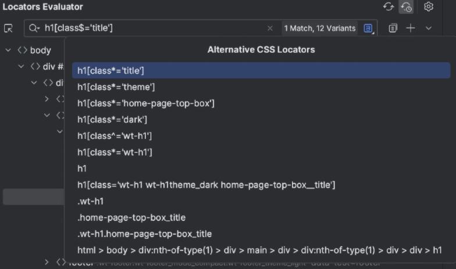
Task: Click into the locator input field
Action: pos(151,28)
